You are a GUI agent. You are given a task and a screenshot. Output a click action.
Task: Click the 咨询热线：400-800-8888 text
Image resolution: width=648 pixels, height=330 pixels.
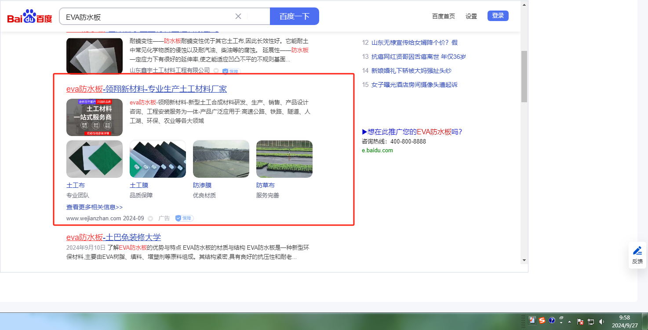coord(394,141)
